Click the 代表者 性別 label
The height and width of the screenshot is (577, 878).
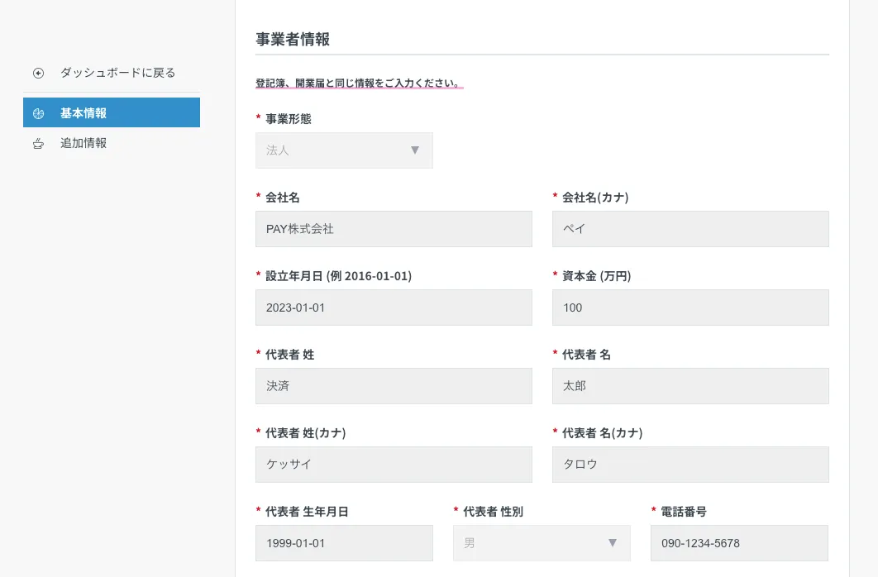click(x=493, y=512)
